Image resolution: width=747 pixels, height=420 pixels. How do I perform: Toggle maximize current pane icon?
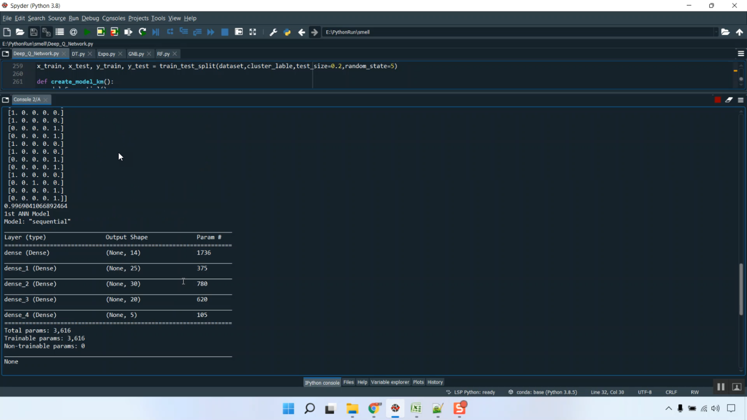(x=253, y=32)
